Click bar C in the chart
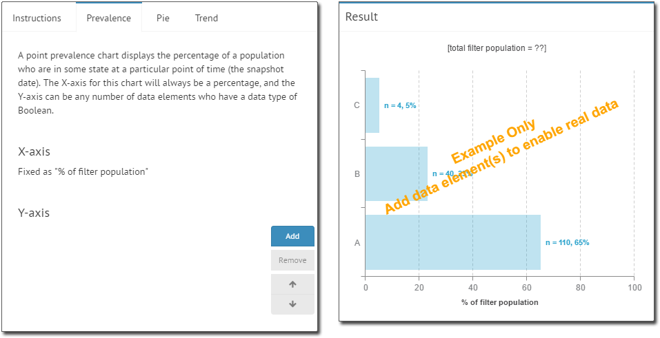This screenshot has width=660, height=338. click(372, 105)
